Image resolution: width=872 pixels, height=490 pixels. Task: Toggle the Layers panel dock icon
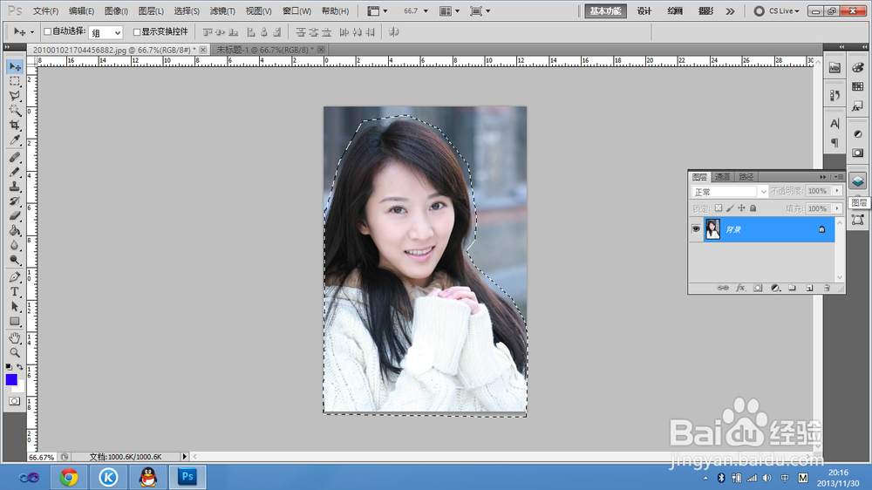click(x=857, y=181)
